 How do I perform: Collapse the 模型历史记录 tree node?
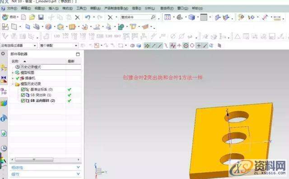tap(13, 84)
